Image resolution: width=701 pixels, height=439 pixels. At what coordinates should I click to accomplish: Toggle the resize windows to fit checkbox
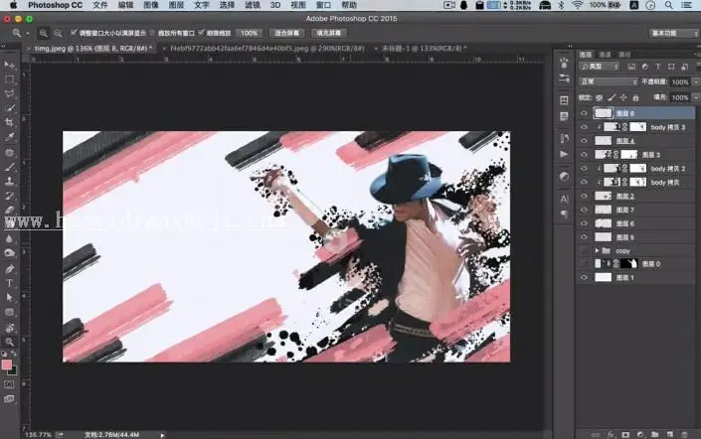pos(74,33)
